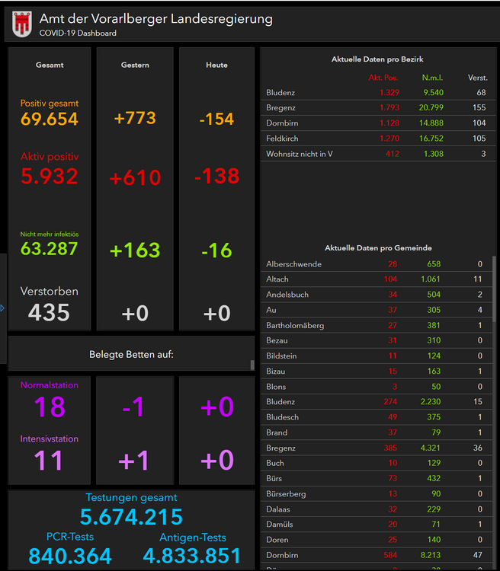Click the Intensivstation yesterday change +1
The image size is (500, 571).
[134, 461]
